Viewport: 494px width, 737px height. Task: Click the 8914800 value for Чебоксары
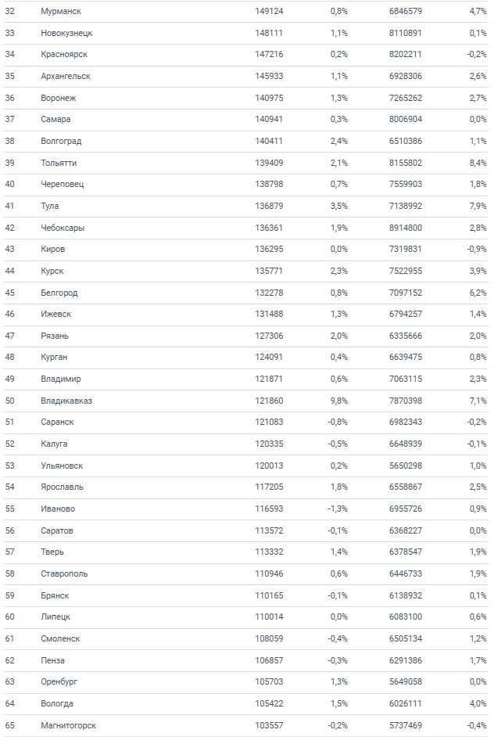(405, 228)
